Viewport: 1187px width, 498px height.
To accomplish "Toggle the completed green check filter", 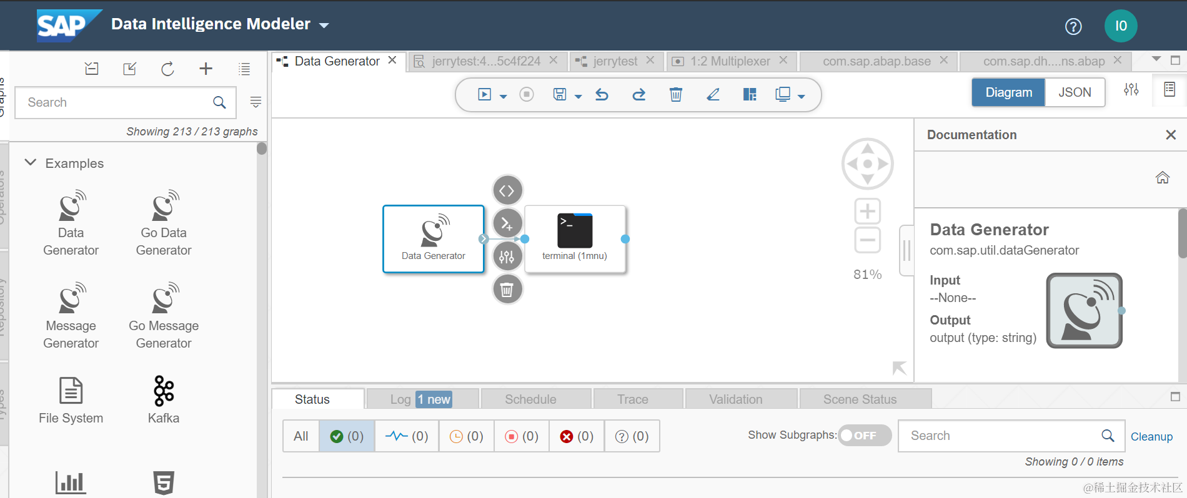I will 347,436.
